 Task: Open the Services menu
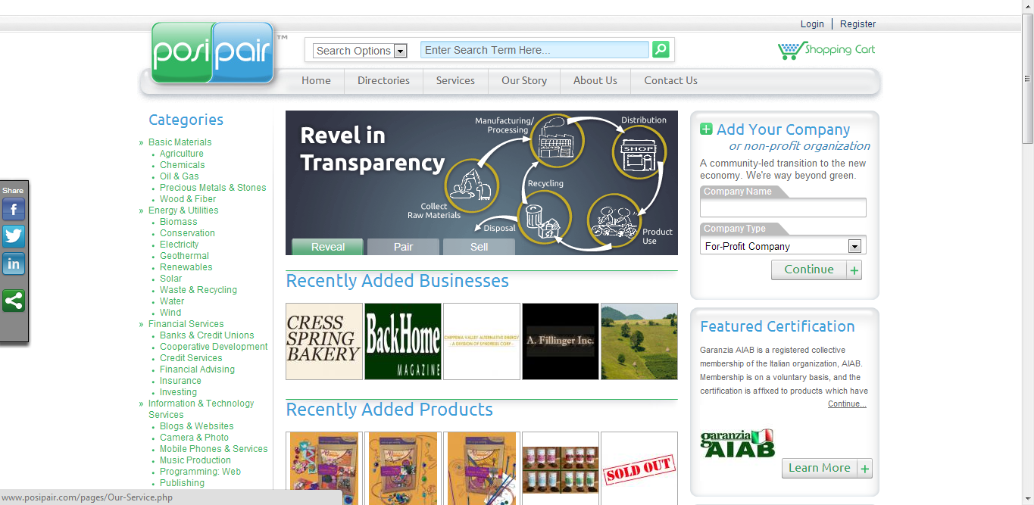point(455,80)
